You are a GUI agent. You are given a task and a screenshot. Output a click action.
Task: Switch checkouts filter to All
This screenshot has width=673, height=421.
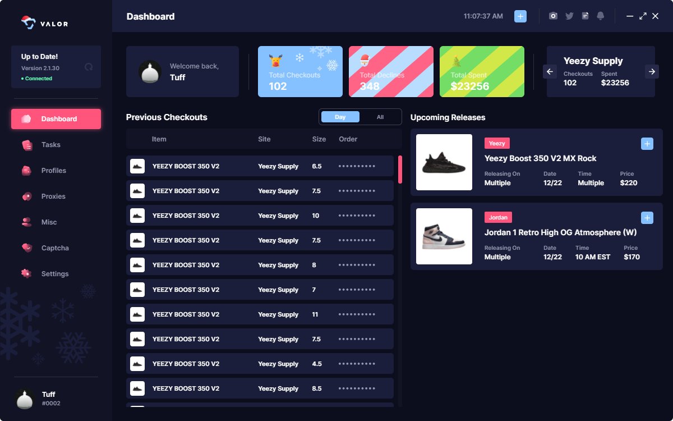point(380,117)
